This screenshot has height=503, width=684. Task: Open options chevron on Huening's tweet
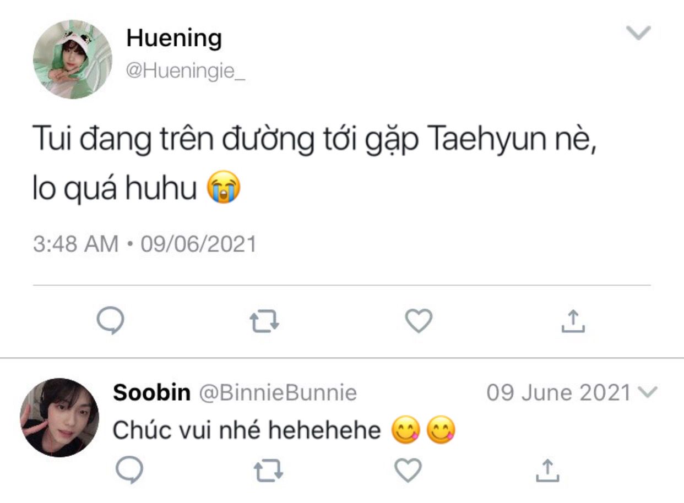point(639,33)
